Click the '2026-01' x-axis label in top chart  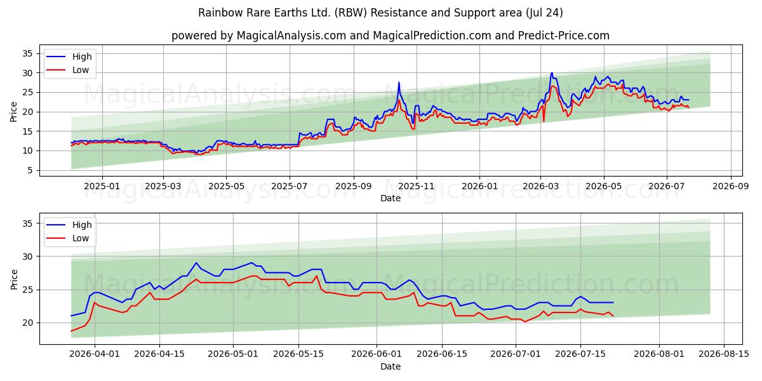479,187
